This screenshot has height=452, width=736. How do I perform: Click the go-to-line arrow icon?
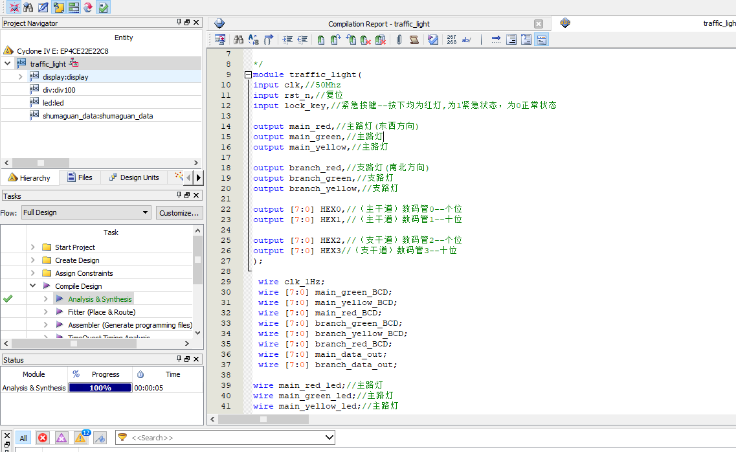click(x=496, y=40)
